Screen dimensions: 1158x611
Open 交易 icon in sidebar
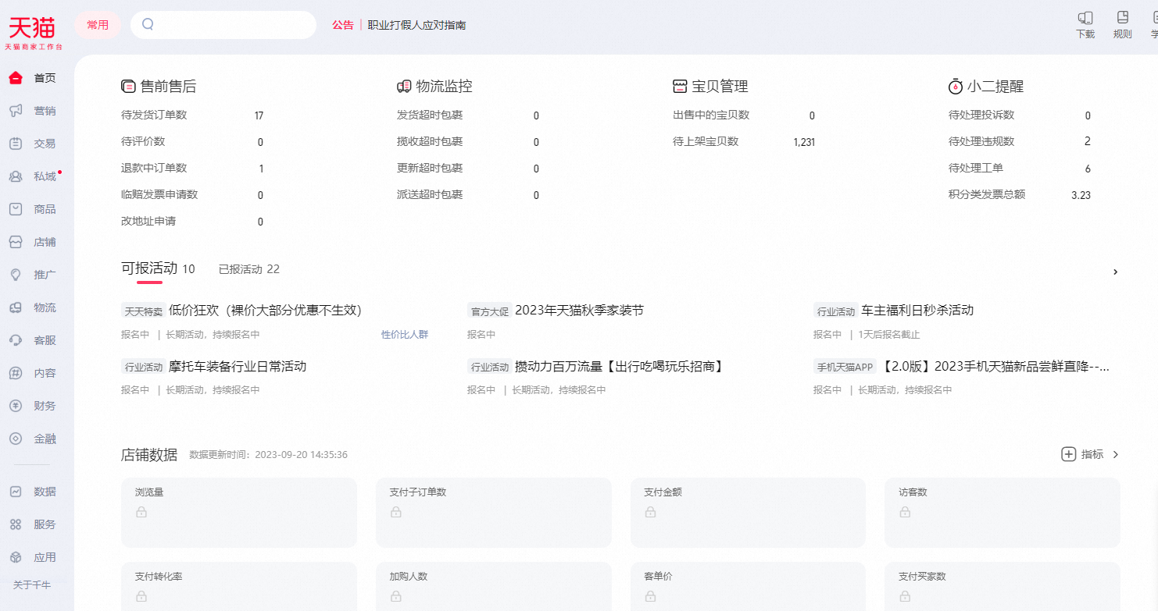click(16, 144)
